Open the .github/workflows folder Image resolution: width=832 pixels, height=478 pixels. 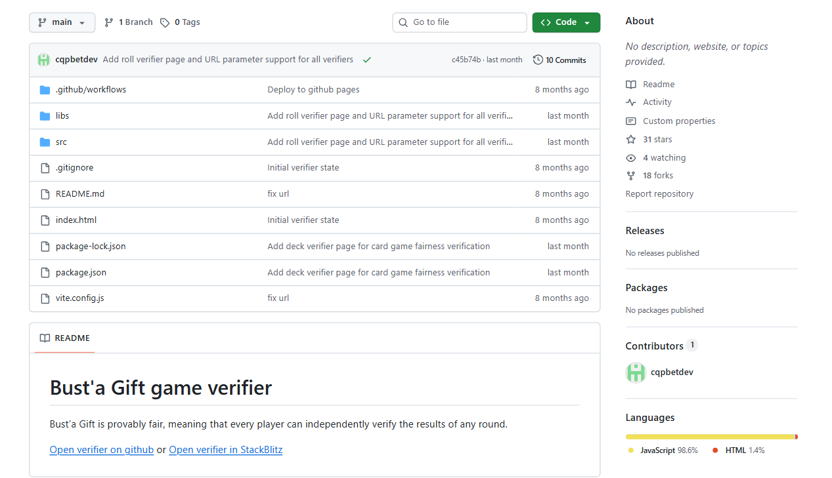(x=91, y=90)
